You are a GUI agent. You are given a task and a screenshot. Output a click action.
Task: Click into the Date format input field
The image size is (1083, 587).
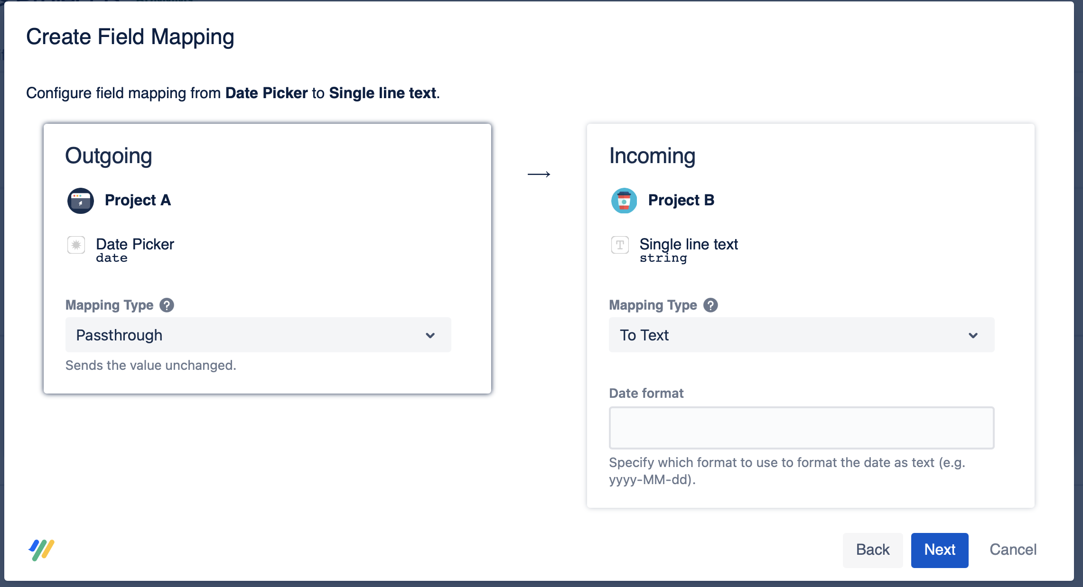coord(801,428)
